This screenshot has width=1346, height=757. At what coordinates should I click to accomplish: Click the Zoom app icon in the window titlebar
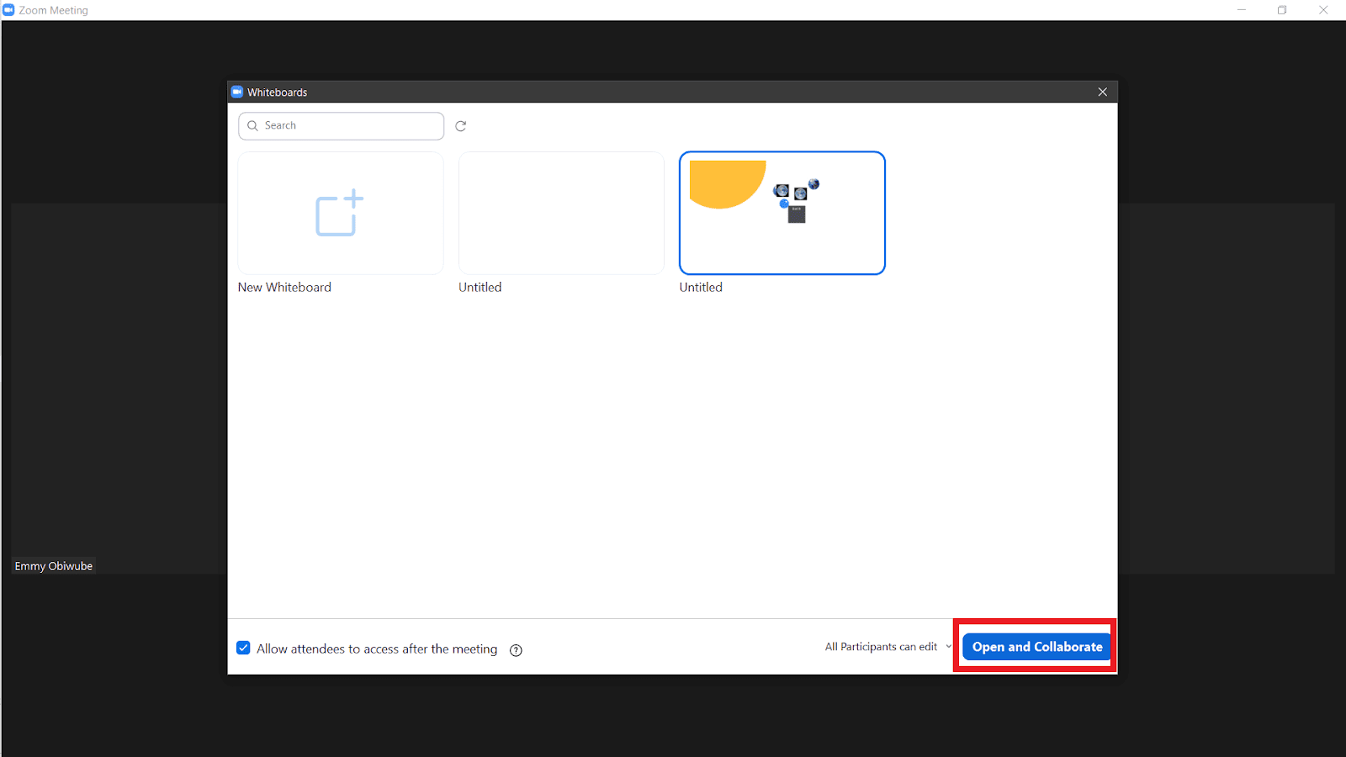pos(8,9)
